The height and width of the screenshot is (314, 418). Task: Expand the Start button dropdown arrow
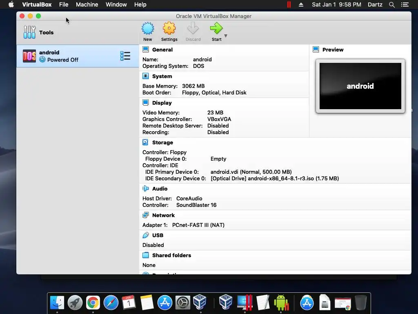(x=226, y=36)
